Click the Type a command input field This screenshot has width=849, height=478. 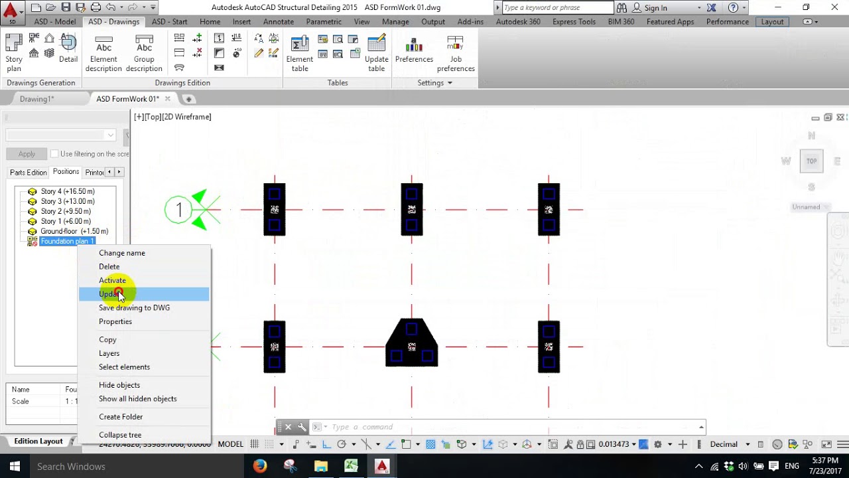[x=512, y=427]
